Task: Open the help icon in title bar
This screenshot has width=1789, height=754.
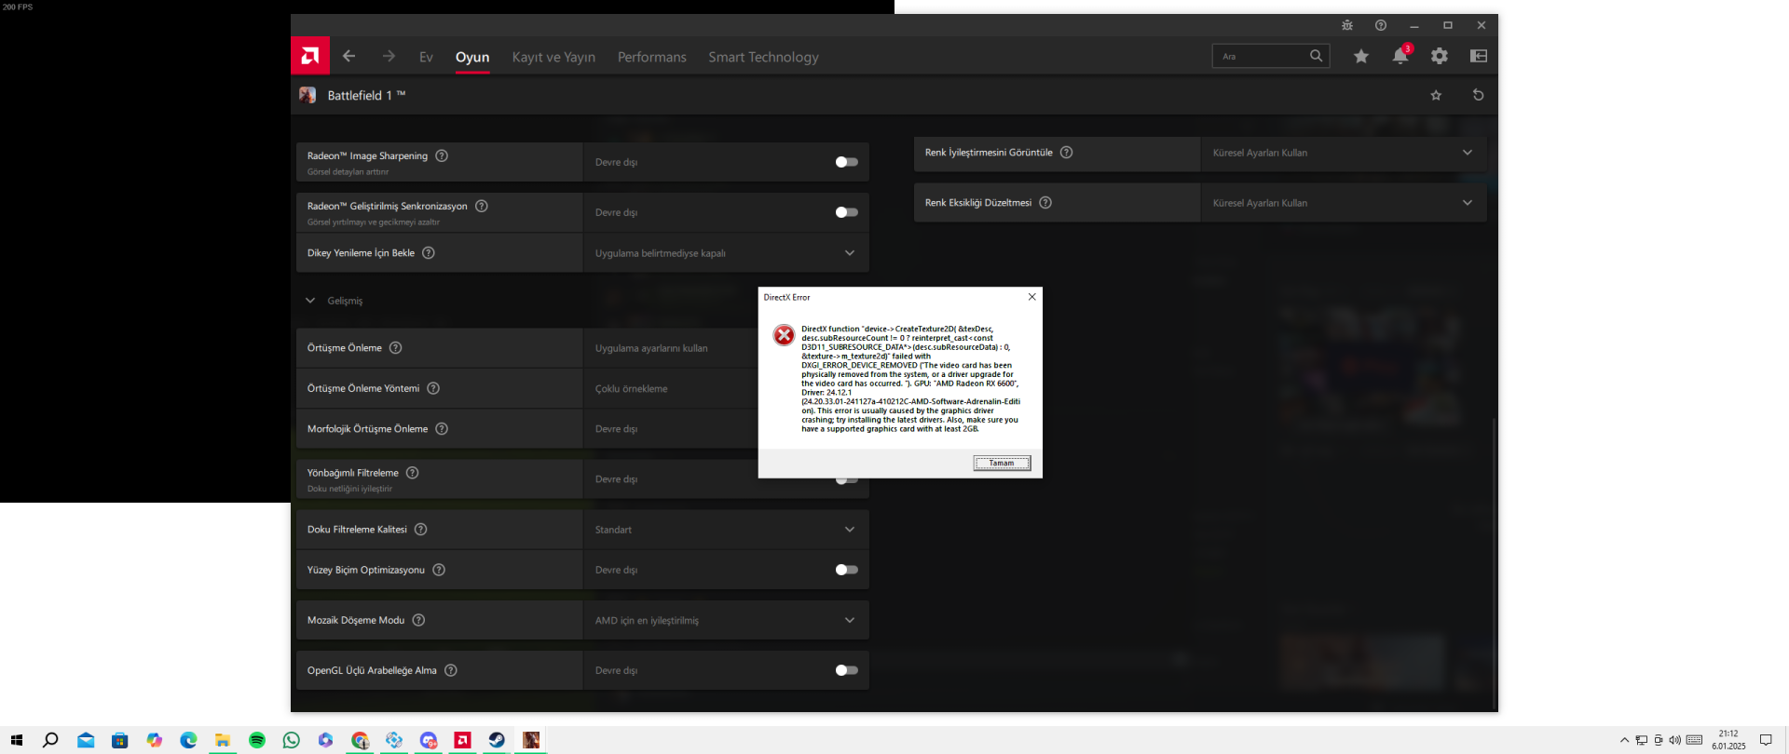Action: click(1381, 25)
